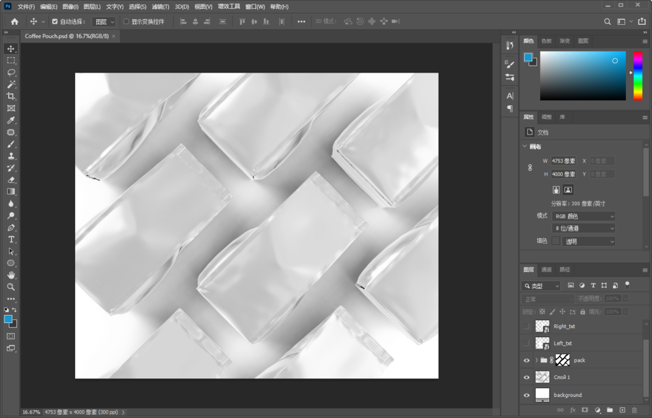Image resolution: width=652 pixels, height=418 pixels.
Task: Select the Pen tool
Action: tap(11, 227)
